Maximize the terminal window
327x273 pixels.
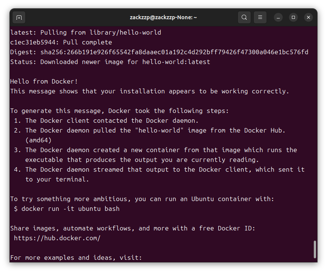coord(293,17)
